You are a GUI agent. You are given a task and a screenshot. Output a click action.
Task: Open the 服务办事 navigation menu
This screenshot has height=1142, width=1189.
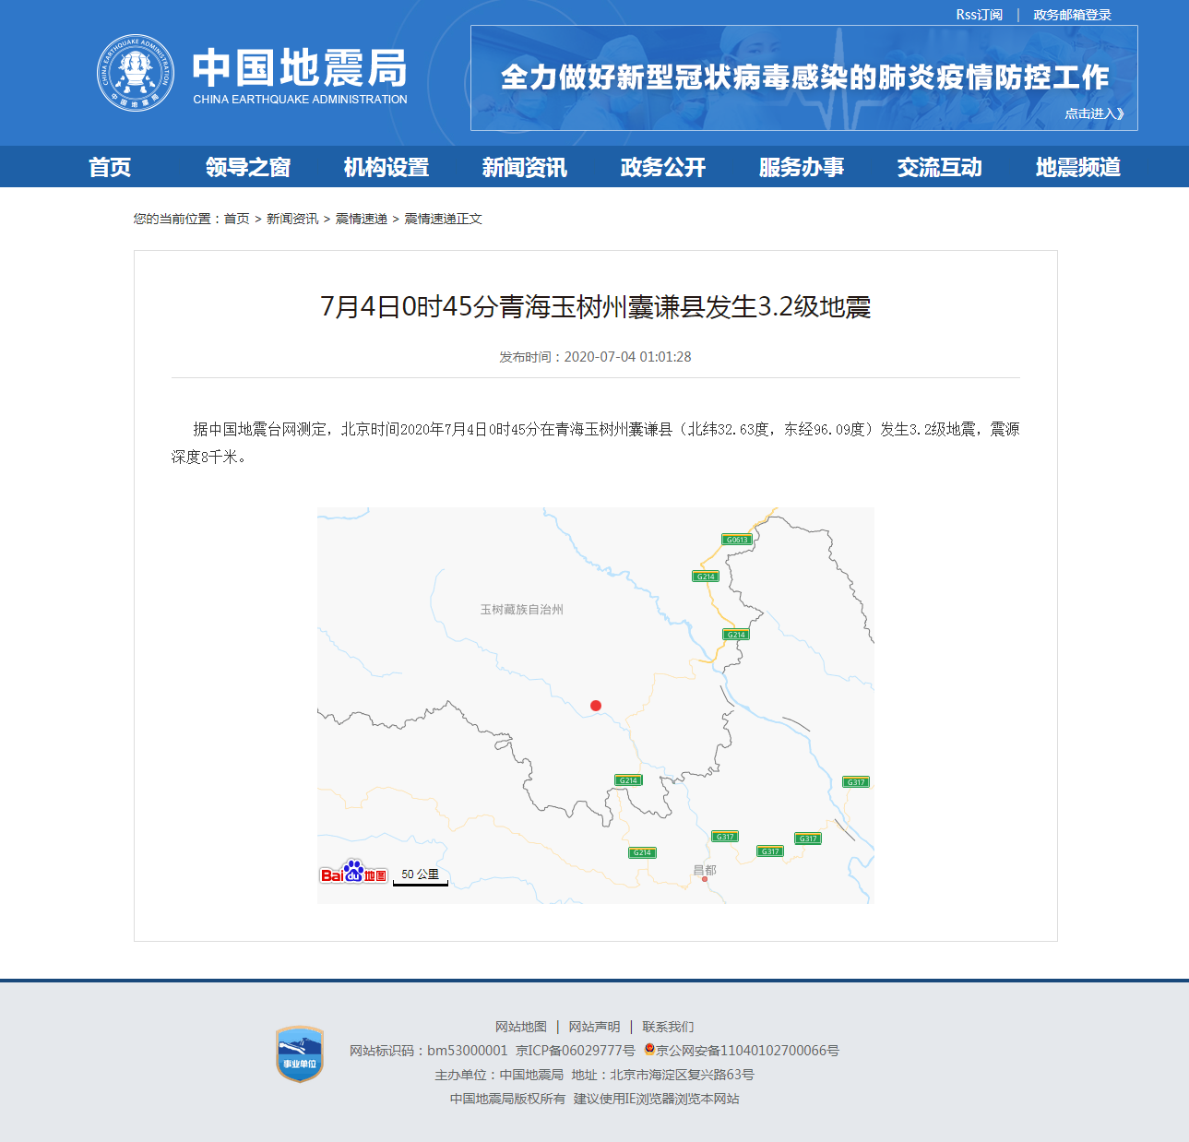802,167
